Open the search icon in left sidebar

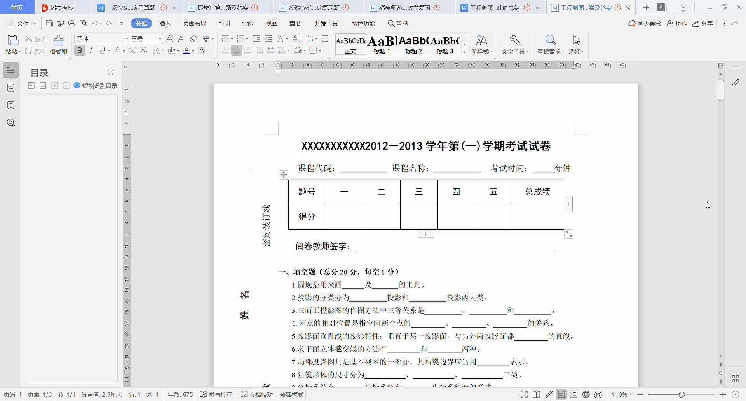(x=11, y=123)
